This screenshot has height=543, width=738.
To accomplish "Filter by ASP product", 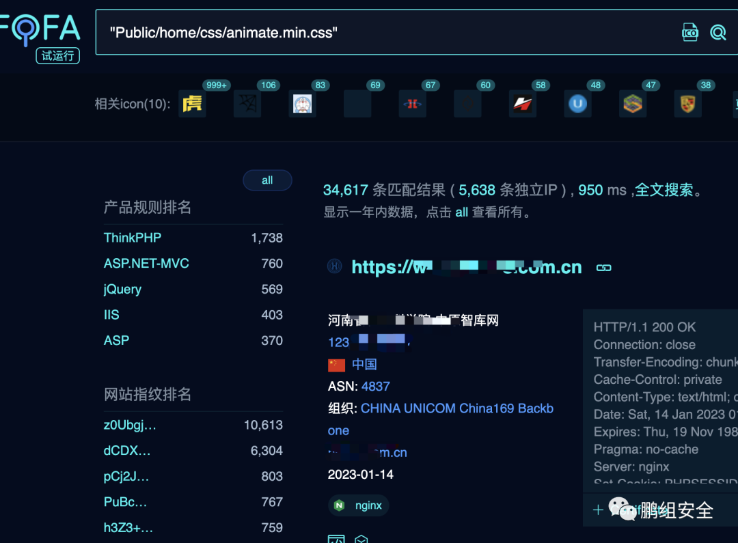I will click(116, 340).
